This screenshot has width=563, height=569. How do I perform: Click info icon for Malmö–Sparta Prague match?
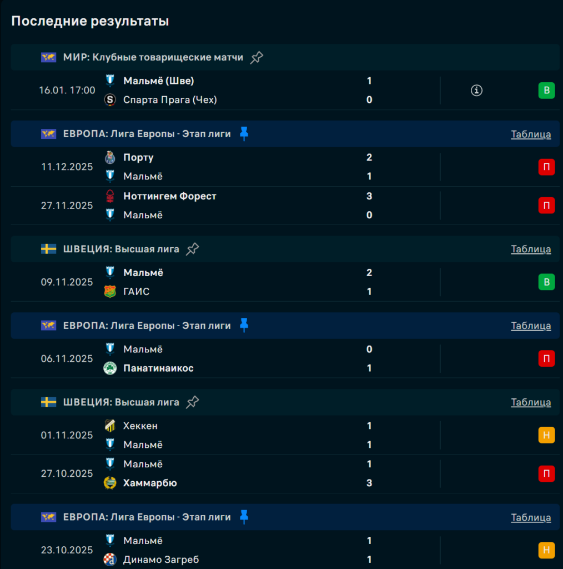click(x=476, y=91)
